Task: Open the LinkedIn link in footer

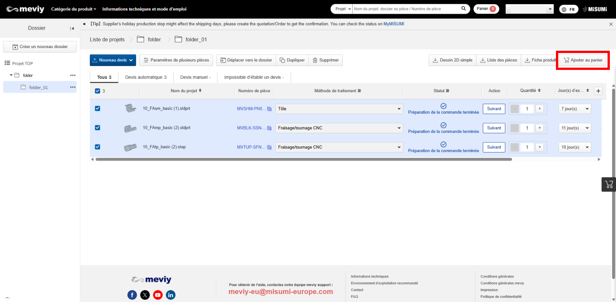Action: click(171, 295)
